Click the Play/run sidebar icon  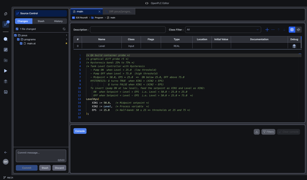tap(5, 71)
